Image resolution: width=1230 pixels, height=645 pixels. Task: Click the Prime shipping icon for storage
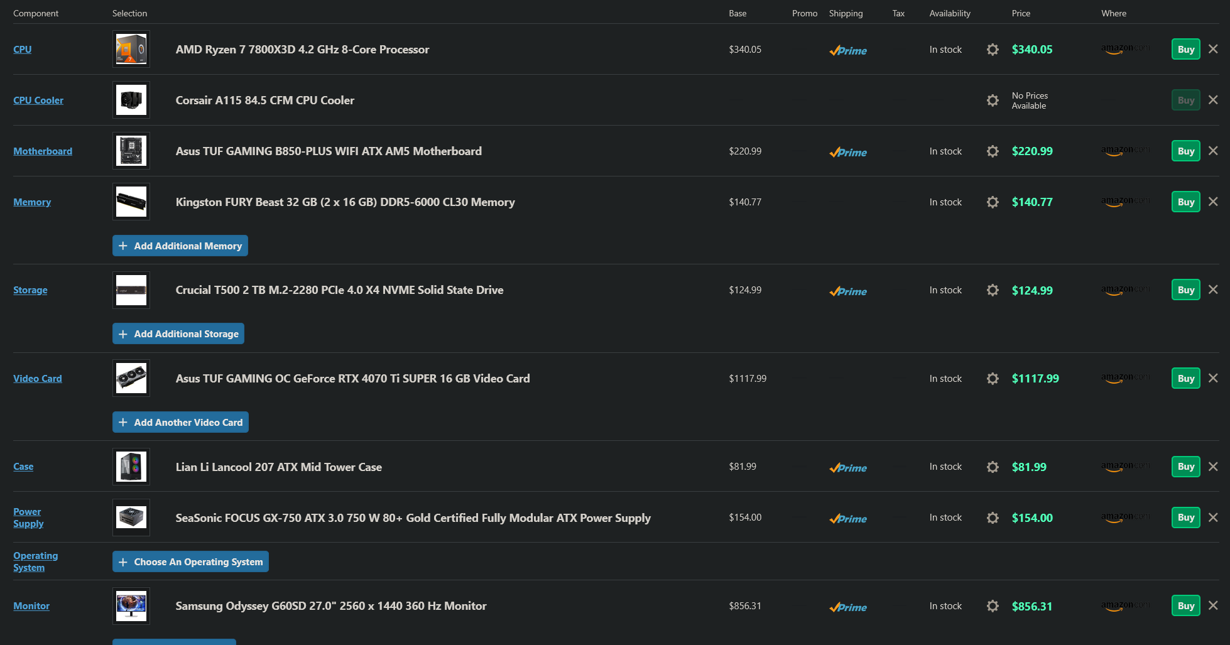pos(848,291)
